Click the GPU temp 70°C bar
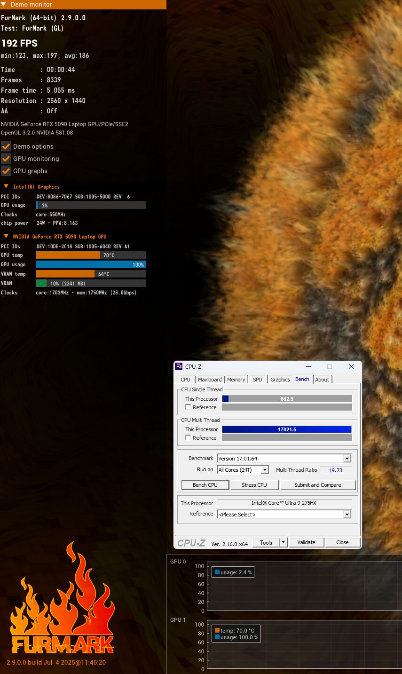Screen dimensions: 402x674 pyautogui.click(x=91, y=255)
